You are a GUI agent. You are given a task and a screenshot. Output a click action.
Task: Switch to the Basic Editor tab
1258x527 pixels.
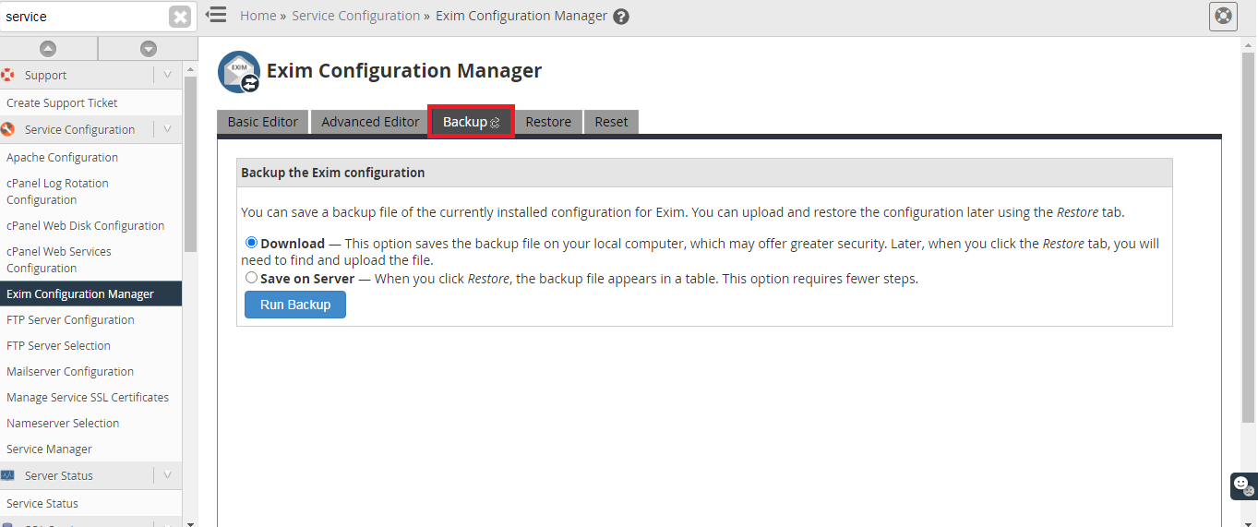263,122
